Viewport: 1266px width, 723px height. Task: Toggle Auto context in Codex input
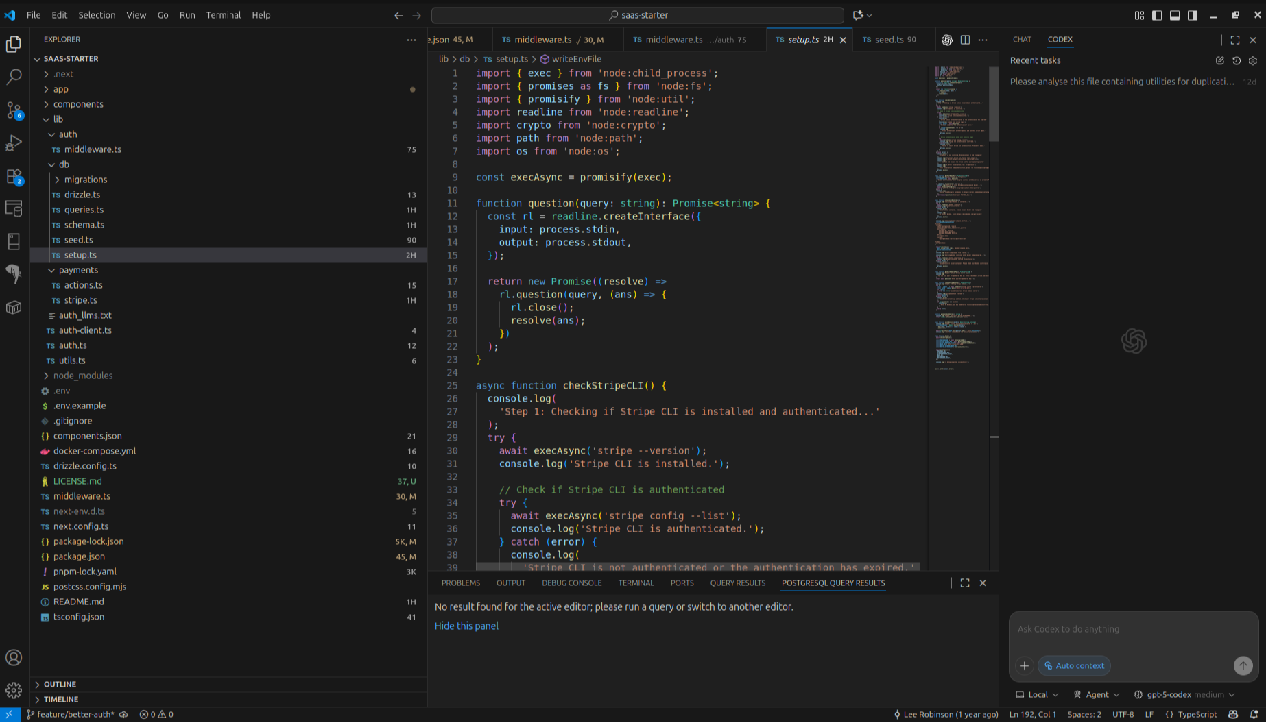coord(1074,665)
